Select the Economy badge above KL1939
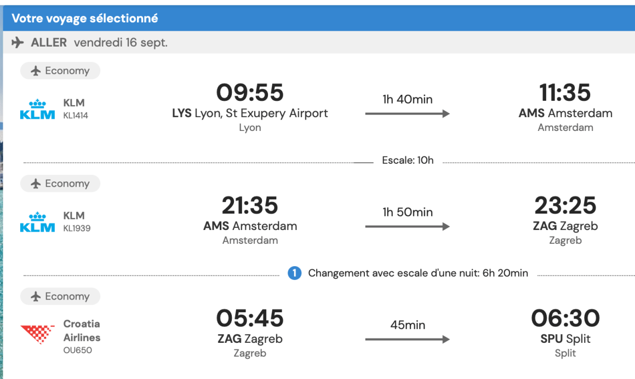The height and width of the screenshot is (379, 635). tap(60, 183)
